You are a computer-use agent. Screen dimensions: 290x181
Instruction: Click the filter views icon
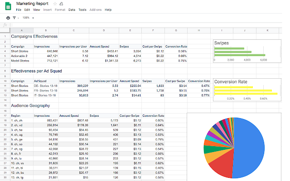14,18
